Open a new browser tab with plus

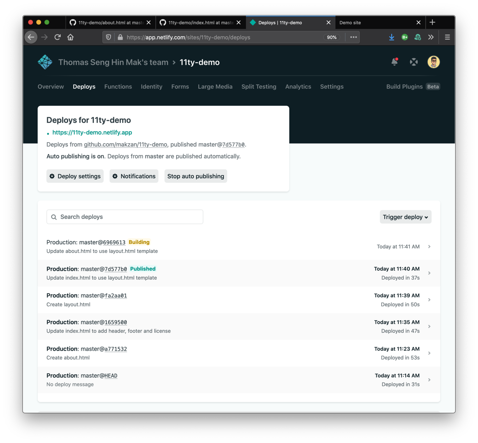(432, 22)
